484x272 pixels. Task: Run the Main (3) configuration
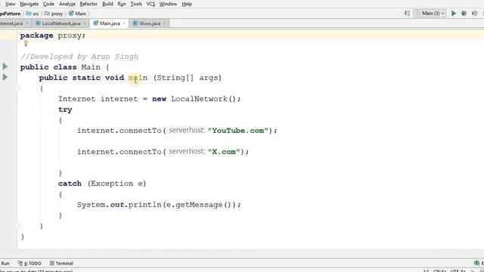click(454, 14)
